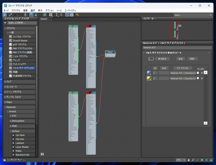Toggle the on/off checkbox for Material #26
Screen dimensions: 216x165
[202, 78]
